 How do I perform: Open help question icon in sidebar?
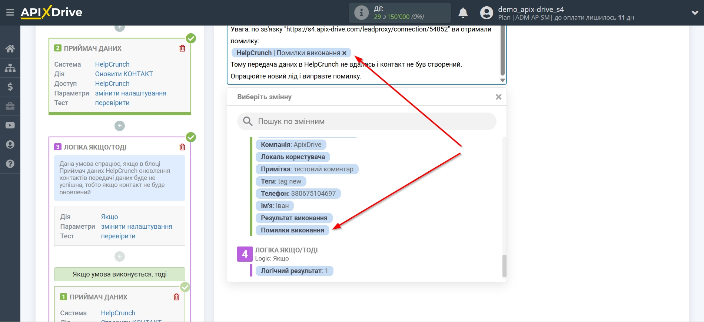(10, 164)
